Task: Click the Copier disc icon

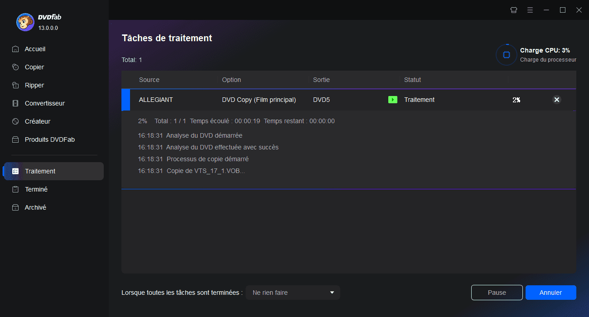Action: 15,67
